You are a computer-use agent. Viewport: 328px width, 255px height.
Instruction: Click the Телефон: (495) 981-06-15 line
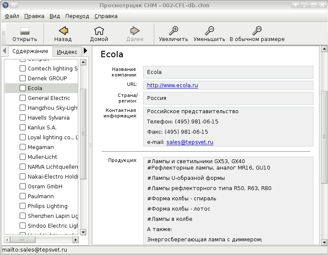coord(183,122)
